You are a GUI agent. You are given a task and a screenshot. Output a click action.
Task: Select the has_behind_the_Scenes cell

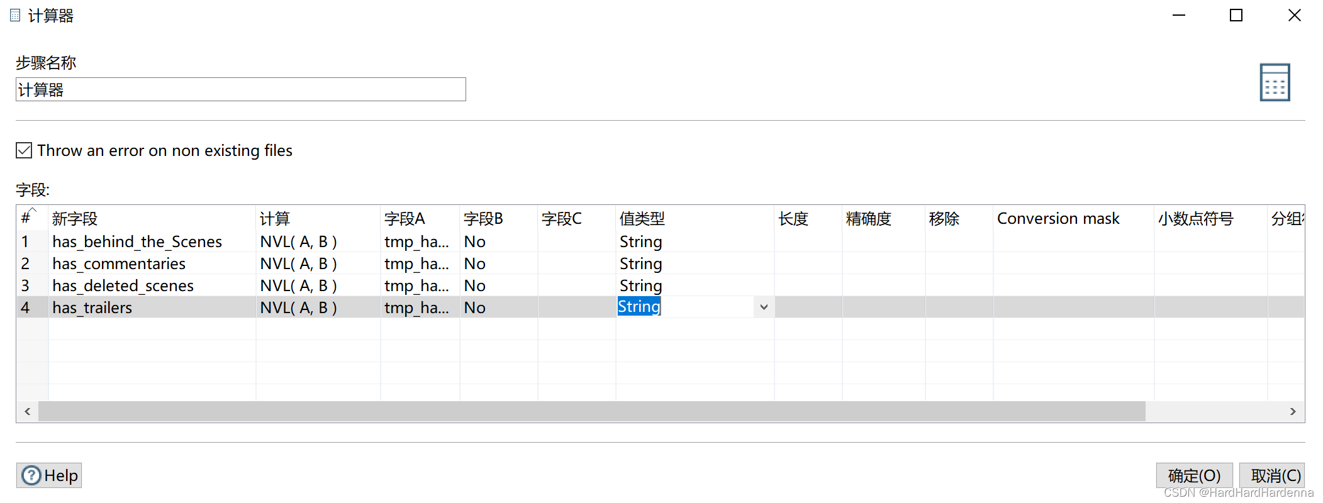coord(152,241)
